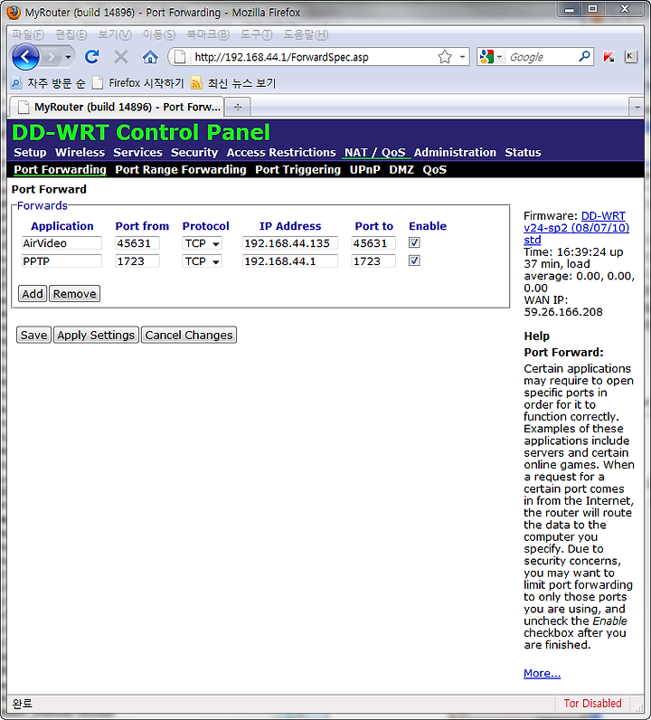Screen dimensions: 651x720
Task: Open the Firefox 시작하기 bookmark
Action: [137, 83]
